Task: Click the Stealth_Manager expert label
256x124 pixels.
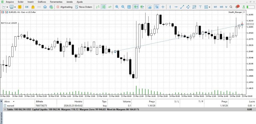Action: [x=235, y=12]
